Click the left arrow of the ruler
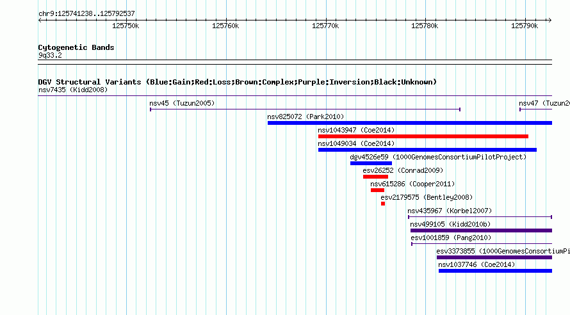570x315 pixels. point(40,20)
